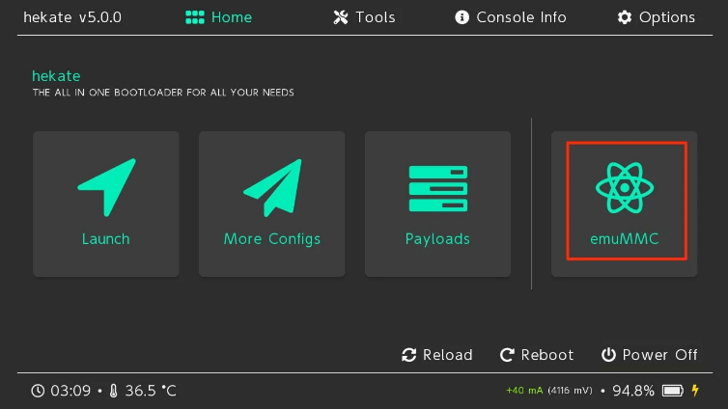
Task: Click the More Configs paper plane icon
Action: (x=272, y=188)
